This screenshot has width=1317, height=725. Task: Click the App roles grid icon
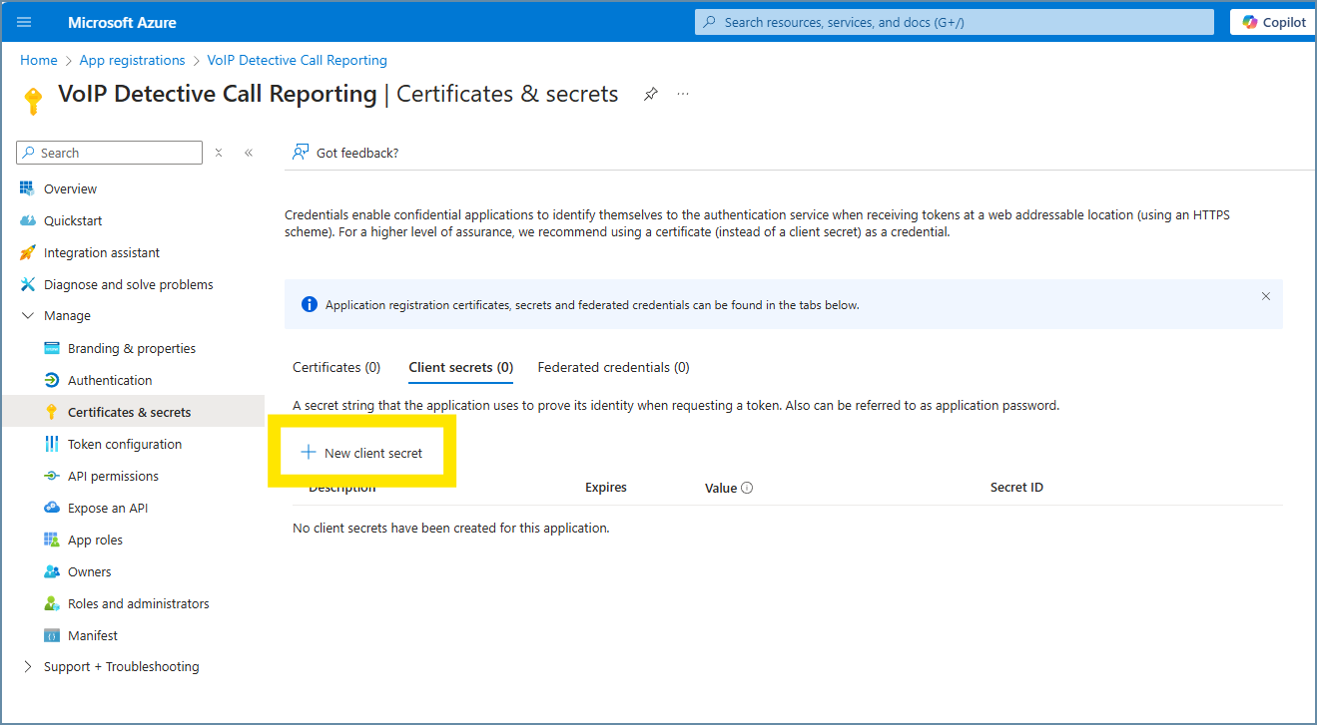(x=52, y=540)
